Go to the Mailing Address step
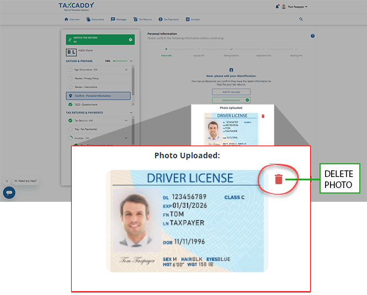367x295 pixels. pos(231,52)
